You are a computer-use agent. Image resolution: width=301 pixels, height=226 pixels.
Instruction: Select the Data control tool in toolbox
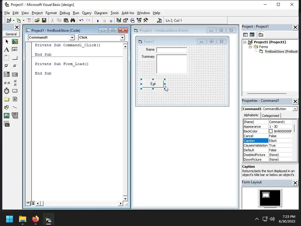[15, 115]
